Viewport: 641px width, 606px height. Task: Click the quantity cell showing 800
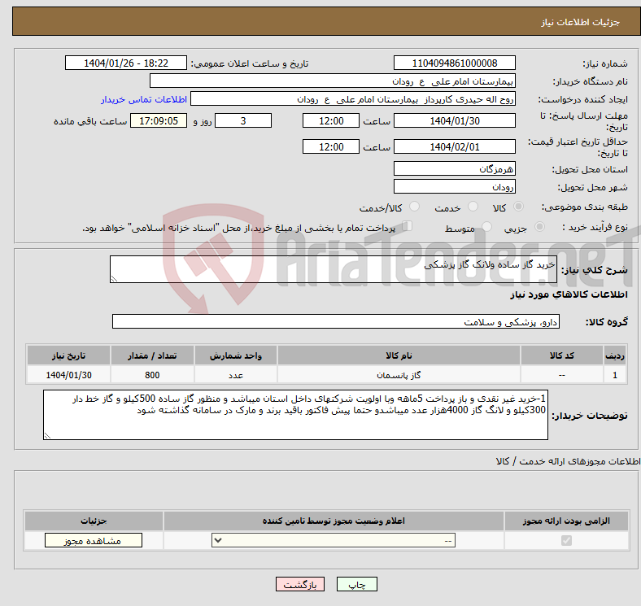pos(152,374)
